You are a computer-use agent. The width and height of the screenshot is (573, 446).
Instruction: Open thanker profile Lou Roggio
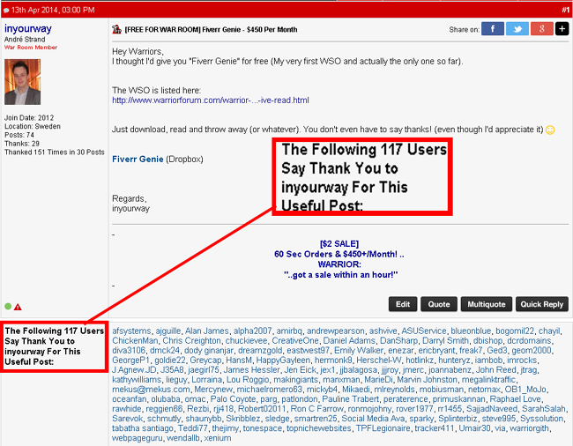[248, 380]
